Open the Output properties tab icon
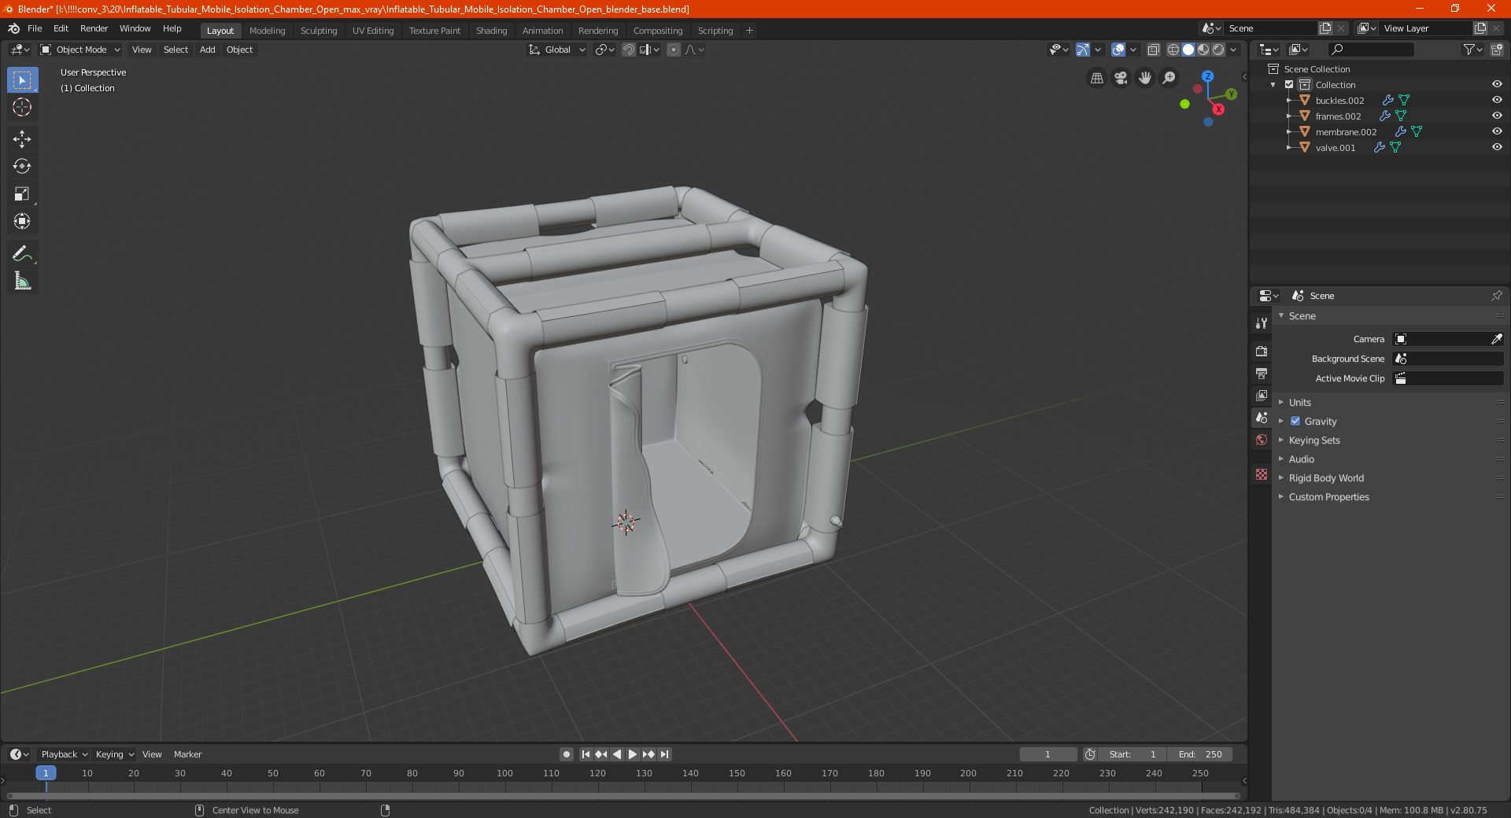 click(x=1262, y=373)
